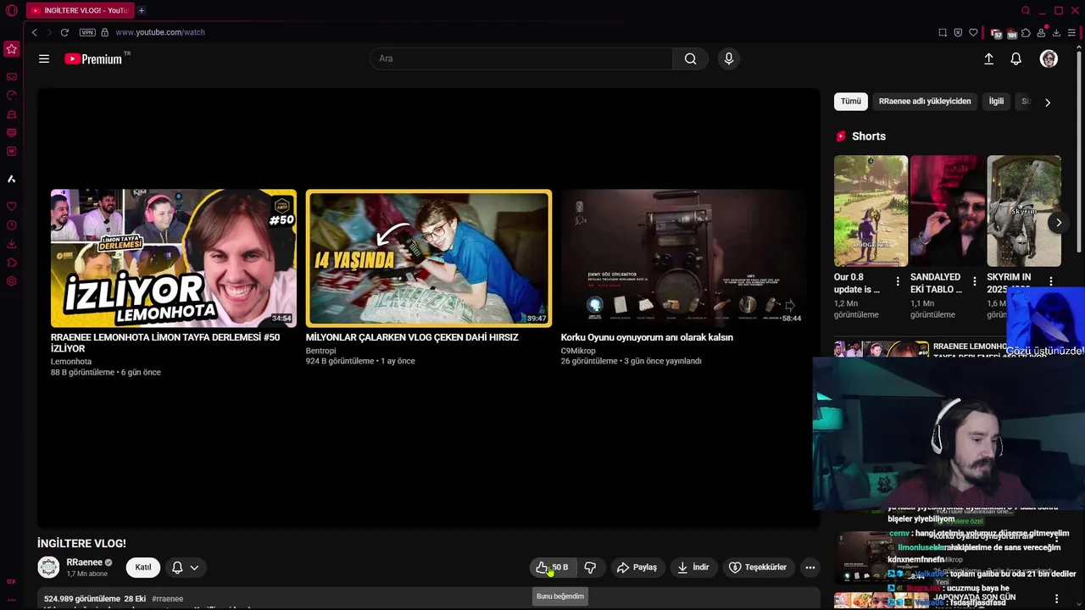View site security lock info

pyautogui.click(x=104, y=32)
